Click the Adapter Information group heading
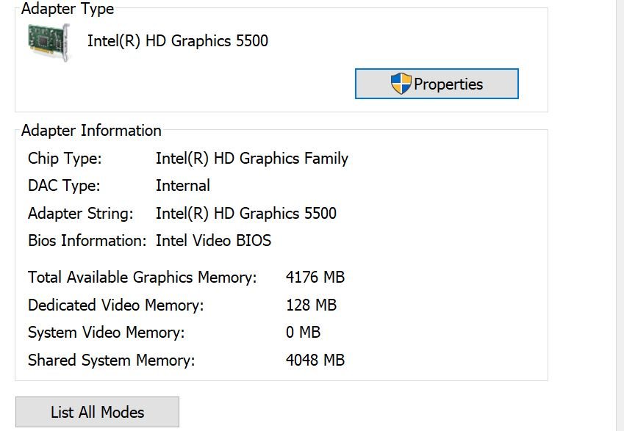624x431 pixels. click(91, 131)
